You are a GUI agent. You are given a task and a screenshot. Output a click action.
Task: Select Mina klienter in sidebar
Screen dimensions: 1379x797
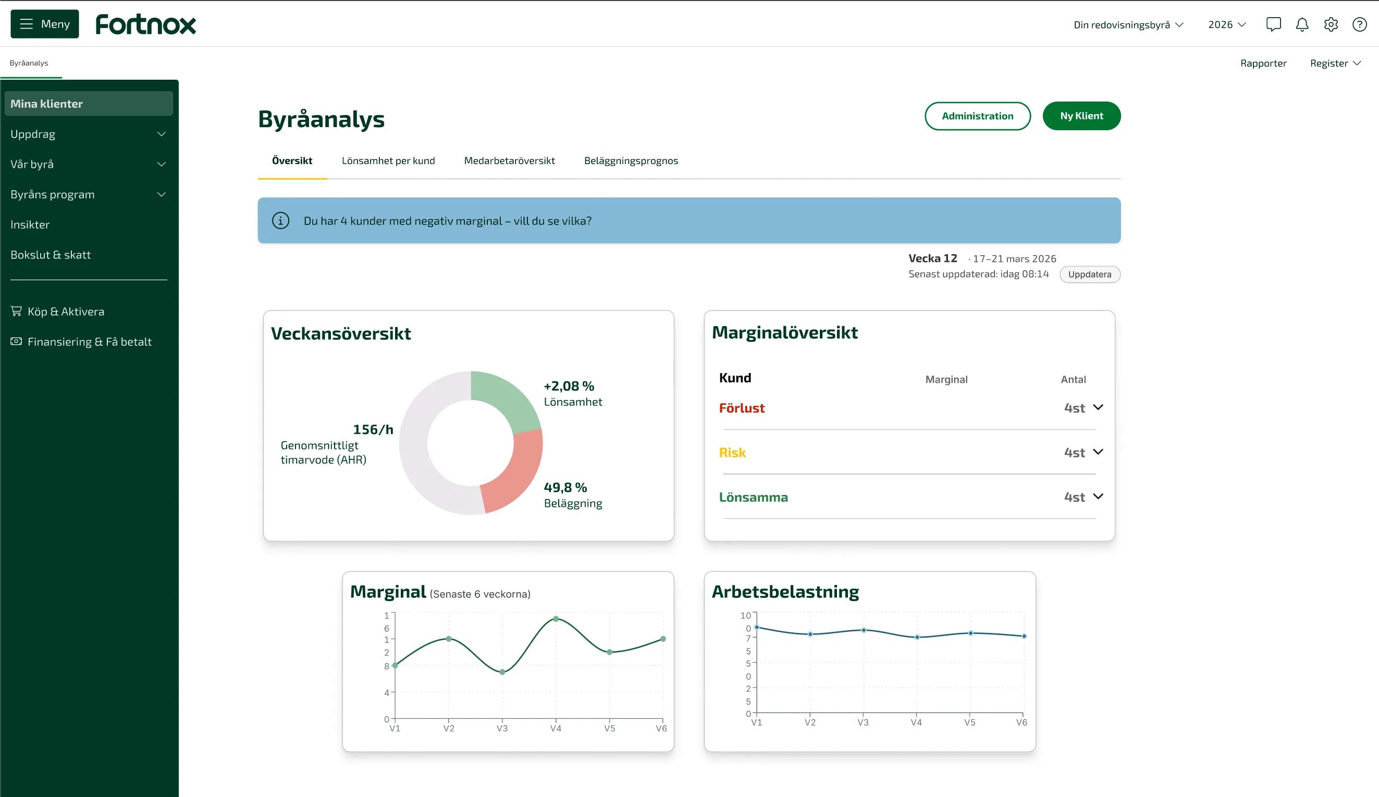click(x=89, y=103)
